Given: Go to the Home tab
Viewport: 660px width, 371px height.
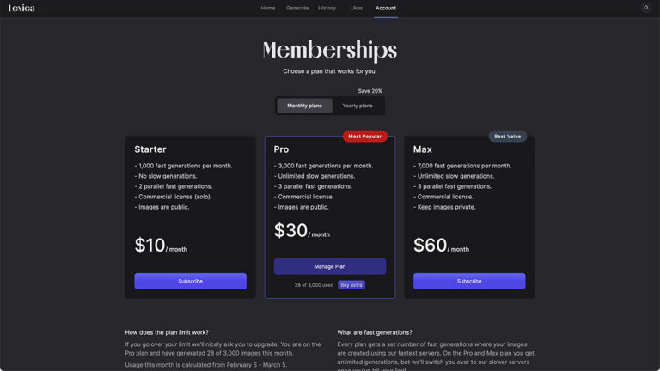Looking at the screenshot, I should [x=268, y=8].
